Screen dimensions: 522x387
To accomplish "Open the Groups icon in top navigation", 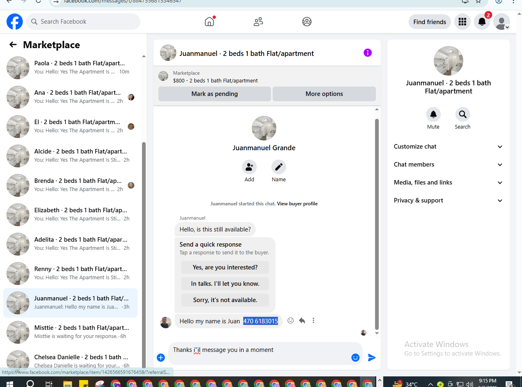I will coord(307,22).
